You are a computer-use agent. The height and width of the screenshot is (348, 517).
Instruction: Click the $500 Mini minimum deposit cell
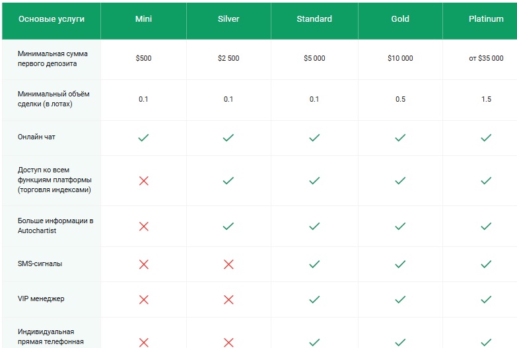pos(143,59)
